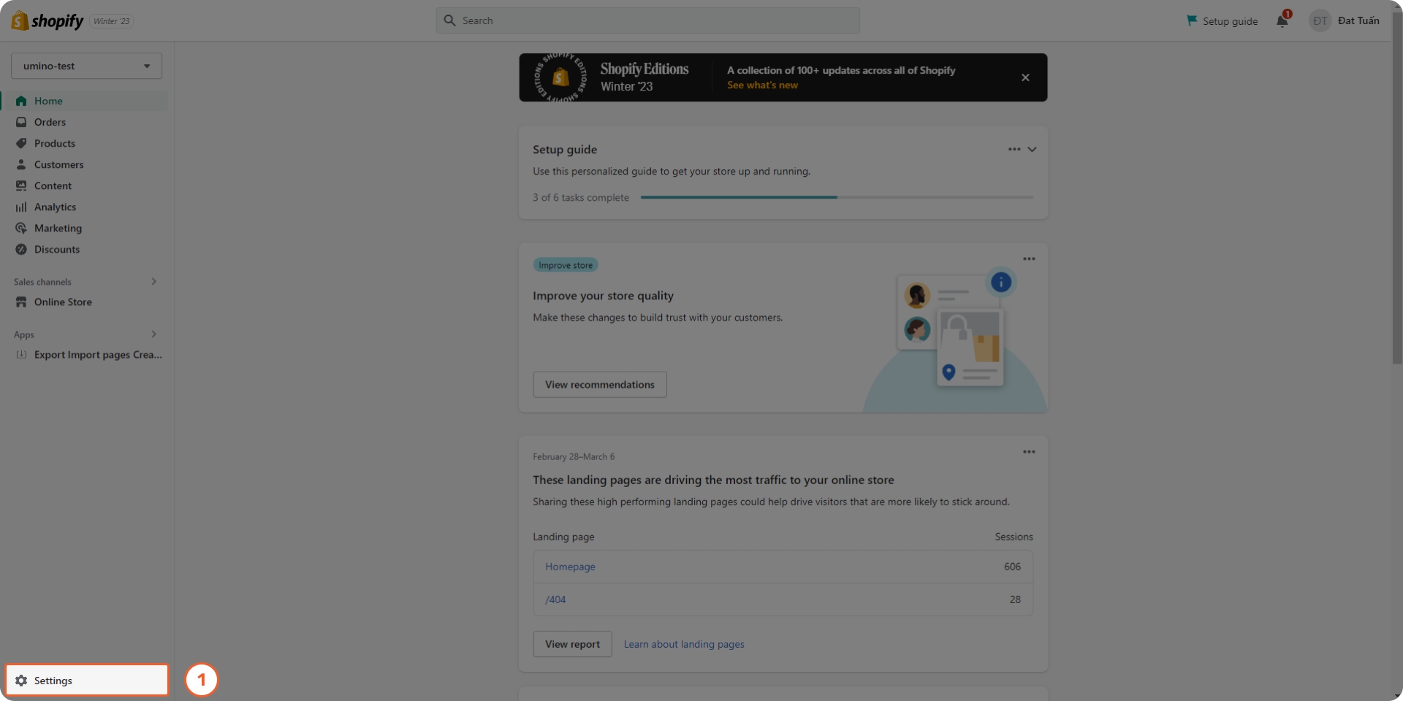Click the View recommendations button
Screen dimensions: 1403x701
tap(599, 385)
